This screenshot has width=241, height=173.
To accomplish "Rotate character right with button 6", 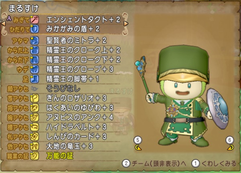I will 230,144.
